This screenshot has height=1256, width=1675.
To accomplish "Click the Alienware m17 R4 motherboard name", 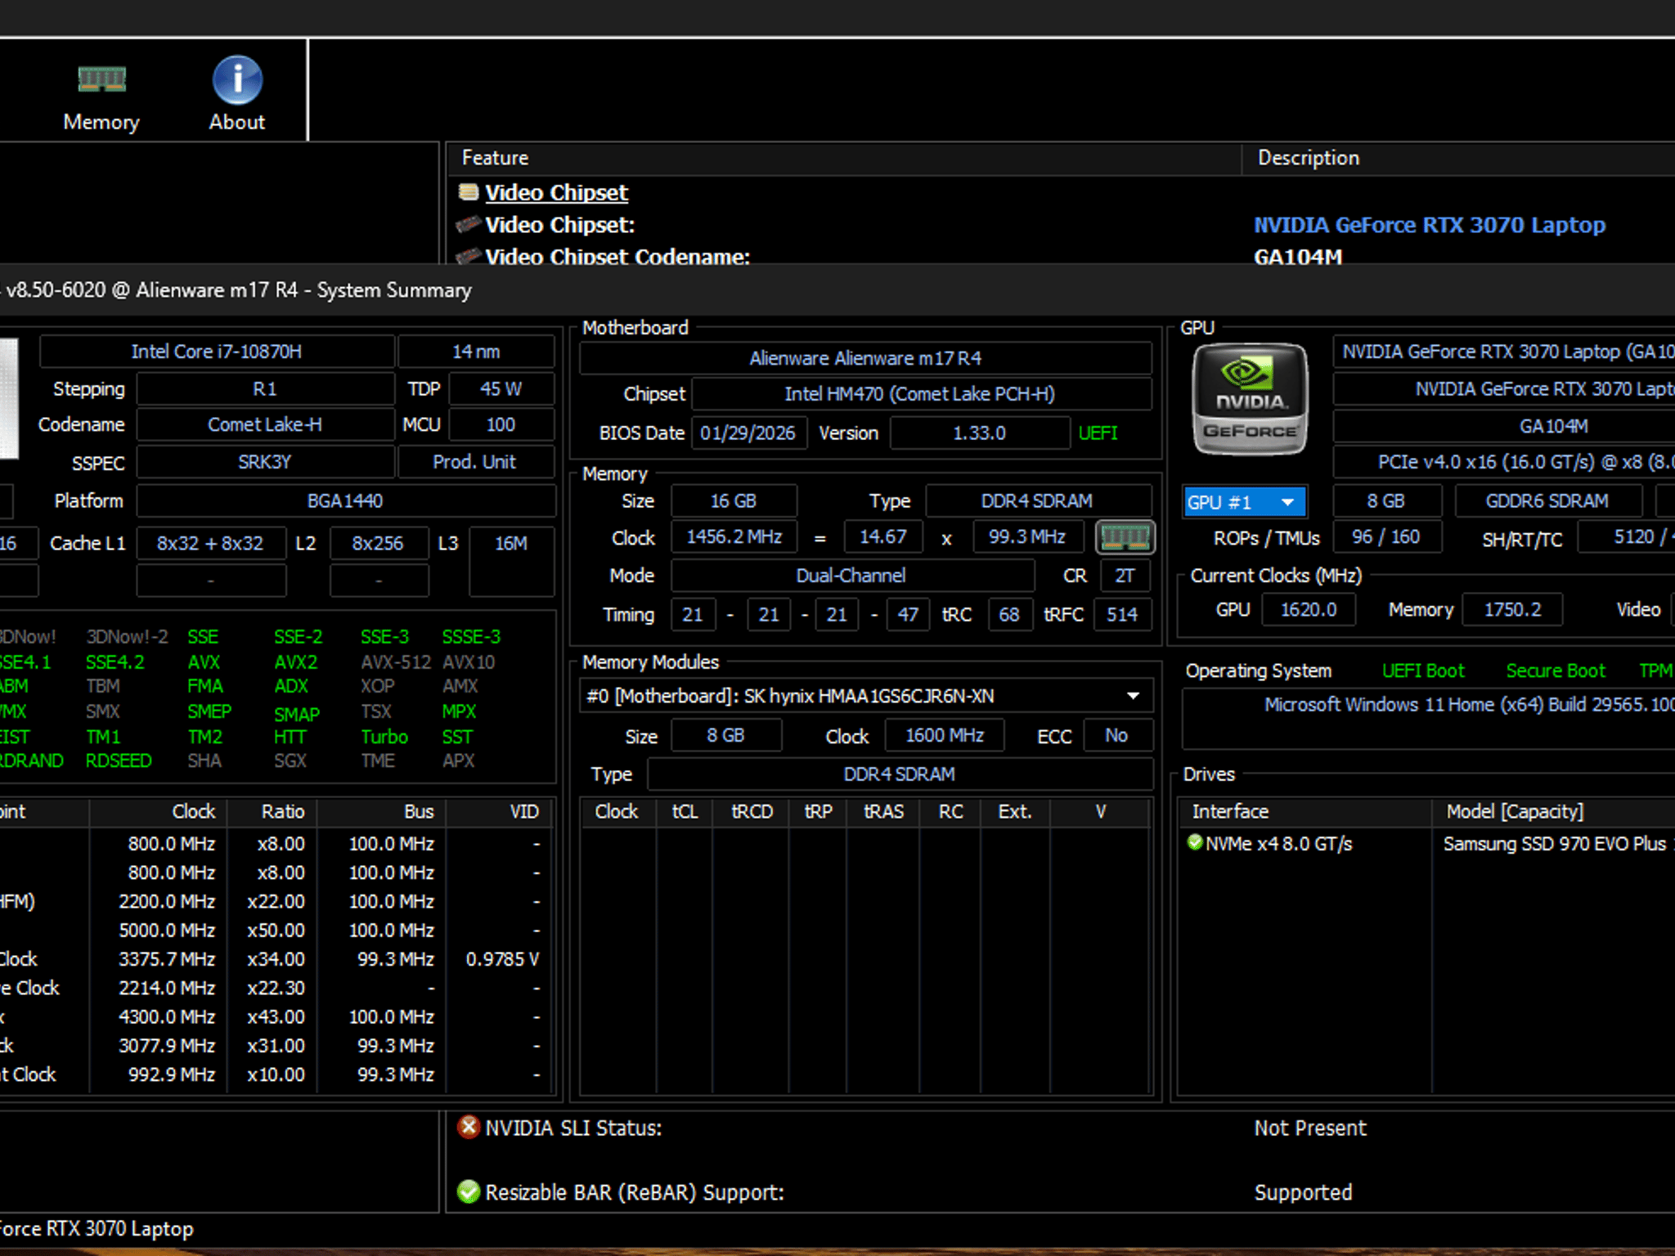I will pos(865,358).
